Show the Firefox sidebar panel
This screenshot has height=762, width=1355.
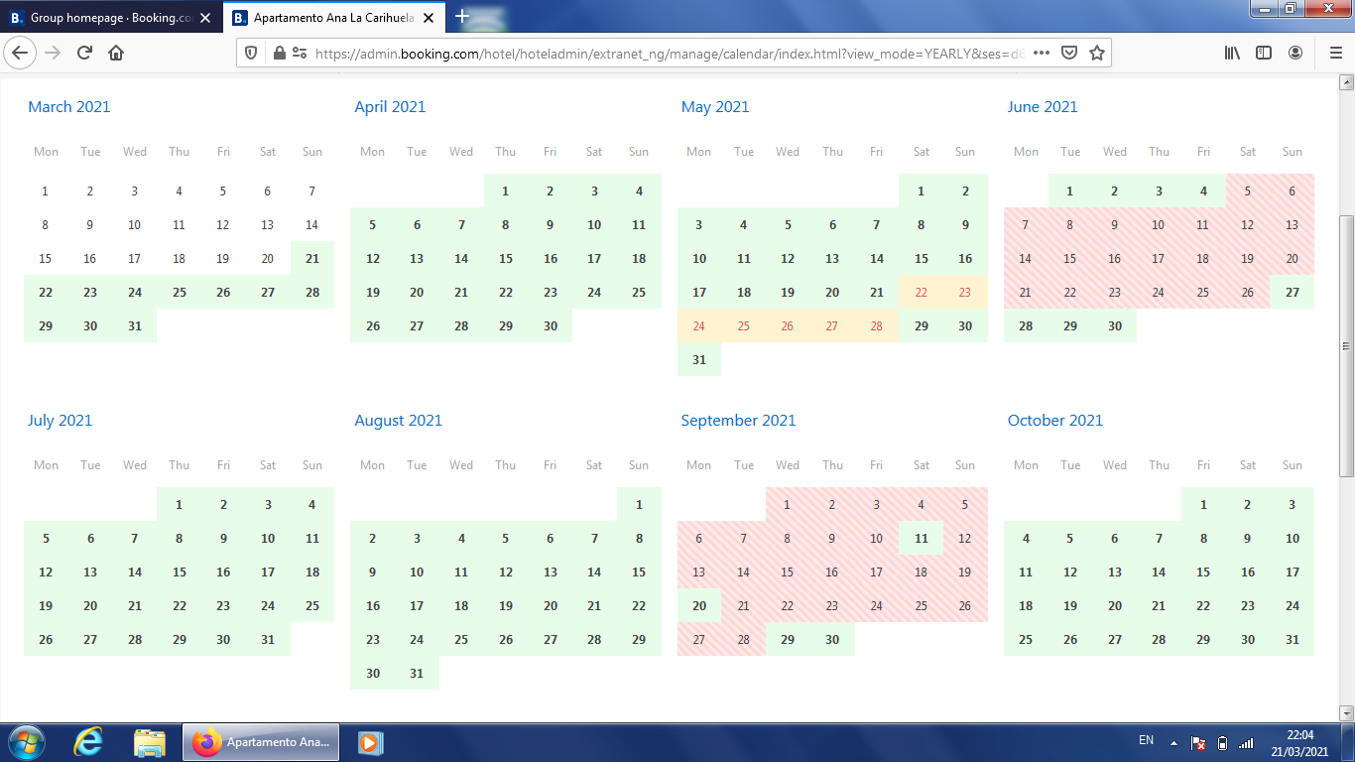(1263, 53)
